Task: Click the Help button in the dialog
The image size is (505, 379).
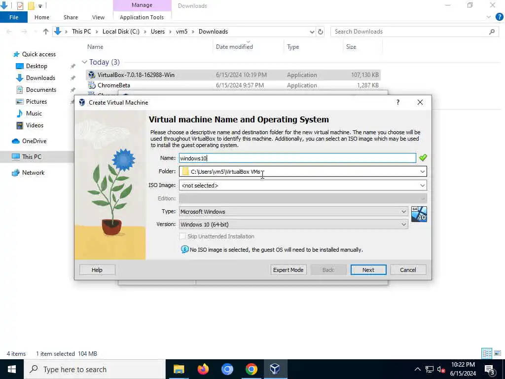Action: [x=97, y=270]
